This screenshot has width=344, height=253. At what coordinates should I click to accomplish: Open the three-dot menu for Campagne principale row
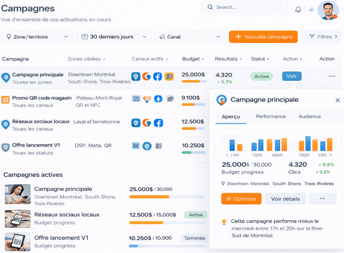(x=332, y=76)
